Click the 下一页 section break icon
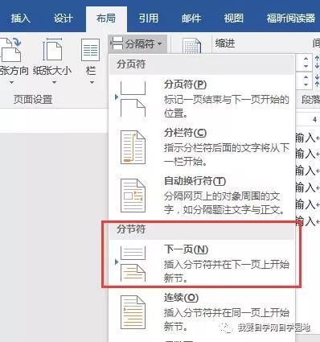The width and height of the screenshot is (320, 342). point(133,264)
